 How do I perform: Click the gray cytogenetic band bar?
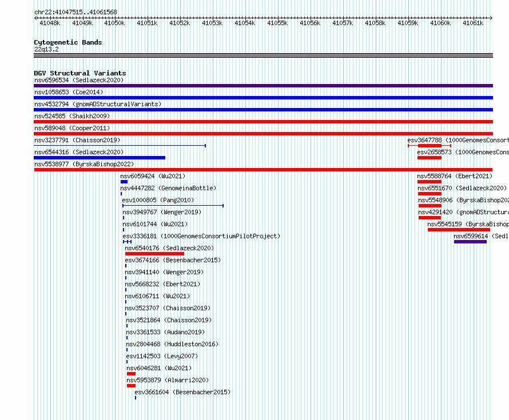click(x=263, y=55)
